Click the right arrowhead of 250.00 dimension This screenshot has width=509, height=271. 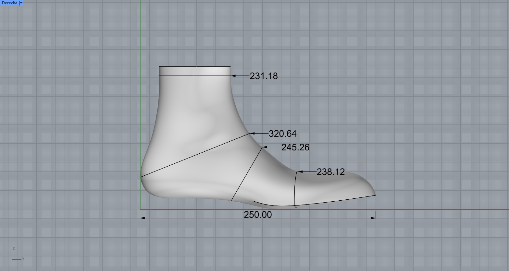tap(374, 218)
